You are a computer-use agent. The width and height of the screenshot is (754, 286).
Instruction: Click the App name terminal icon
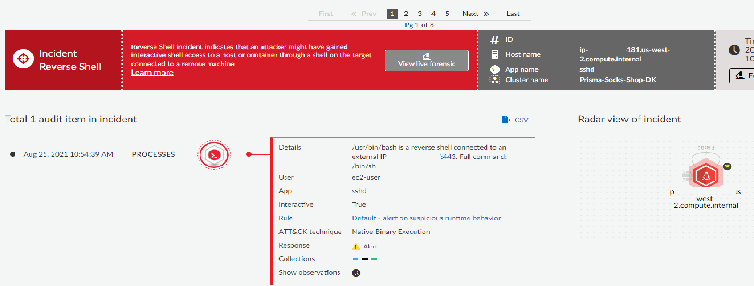(x=494, y=69)
